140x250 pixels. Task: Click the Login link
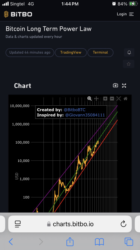point(122,14)
